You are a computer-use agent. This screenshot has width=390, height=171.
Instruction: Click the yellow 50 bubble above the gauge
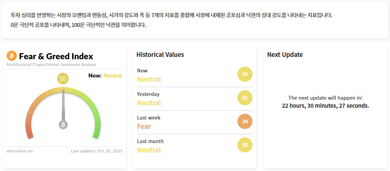point(63,79)
